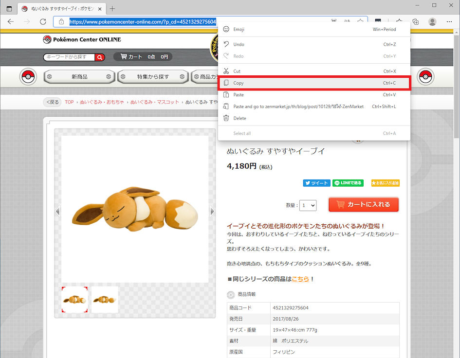Click the release date 2017/08/26
This screenshot has height=358, width=460.
tap(286, 319)
